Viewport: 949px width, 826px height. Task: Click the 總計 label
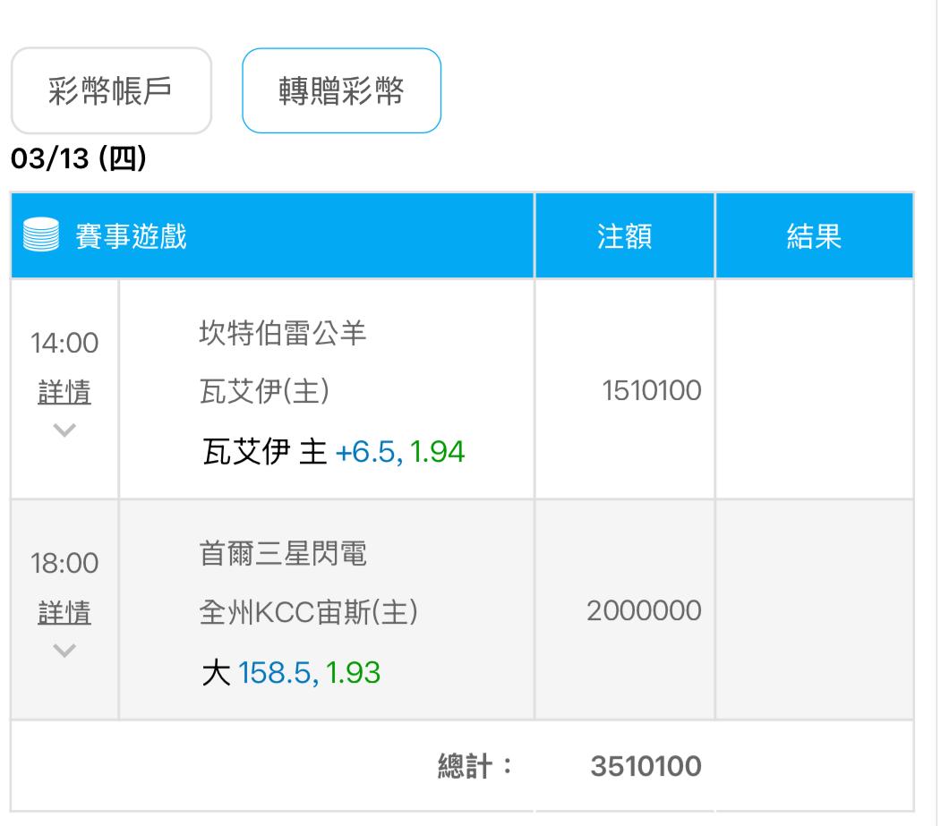click(475, 766)
